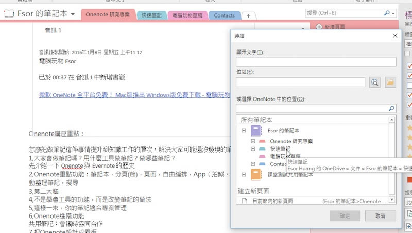Click the 位址 address field
Screen dimensions: 412x233
tap(300, 82)
